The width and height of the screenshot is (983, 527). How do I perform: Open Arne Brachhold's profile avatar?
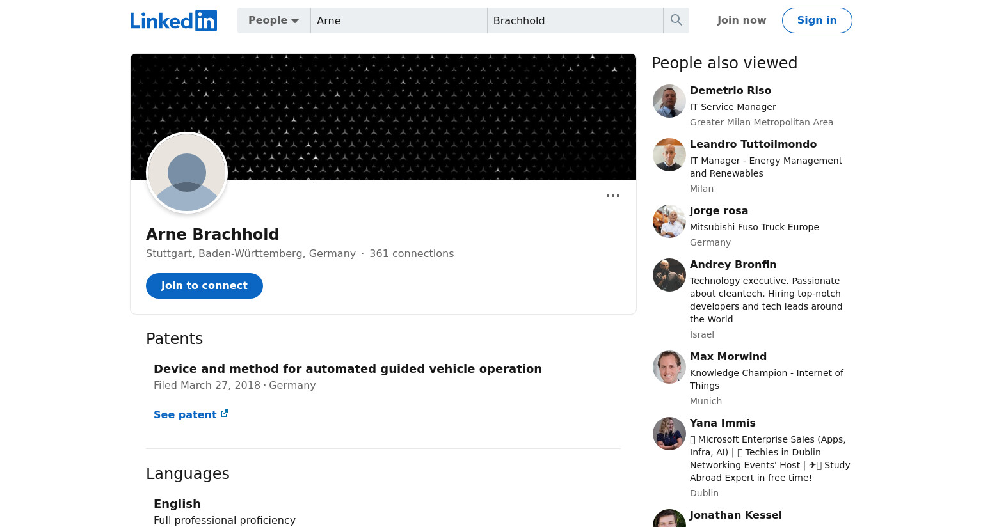[x=187, y=173]
